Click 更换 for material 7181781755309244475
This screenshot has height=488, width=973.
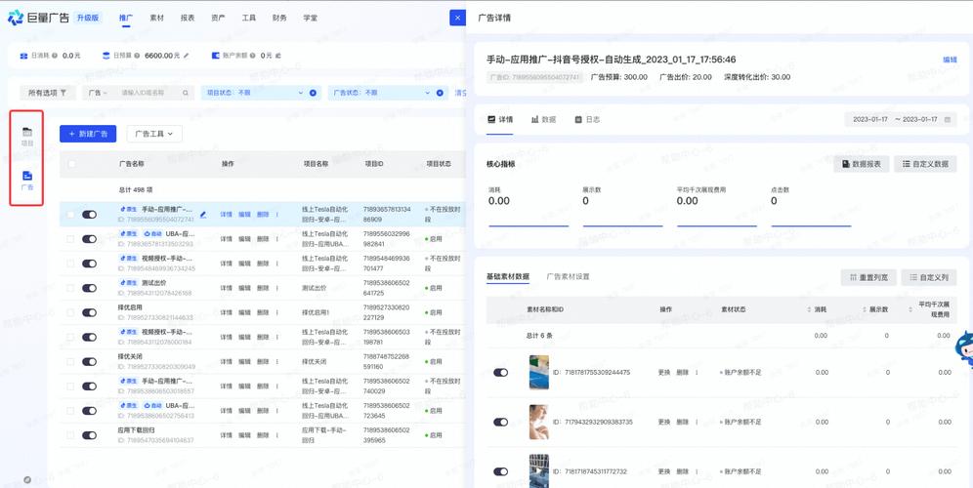(x=664, y=373)
